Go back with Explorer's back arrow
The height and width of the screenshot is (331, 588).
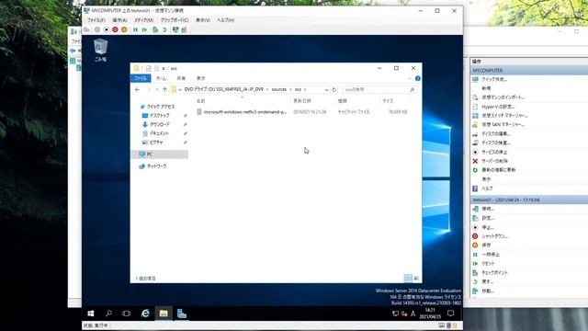[137, 90]
